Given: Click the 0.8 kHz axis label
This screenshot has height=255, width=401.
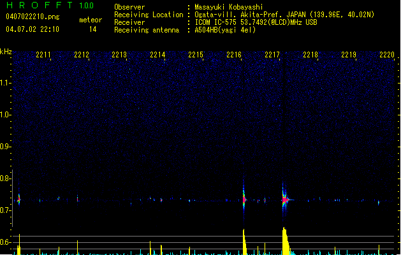Looking at the screenshot, I should tap(6, 178).
